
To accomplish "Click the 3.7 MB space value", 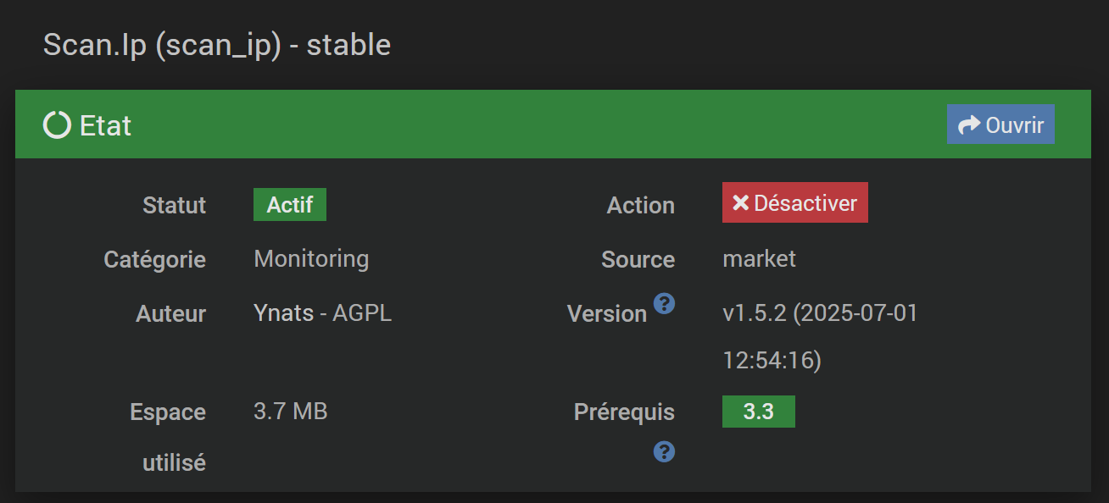I will pos(290,412).
